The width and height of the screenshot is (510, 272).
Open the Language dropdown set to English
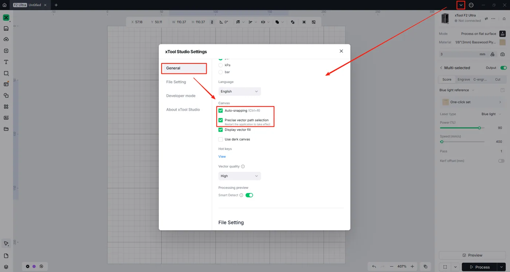239,91
